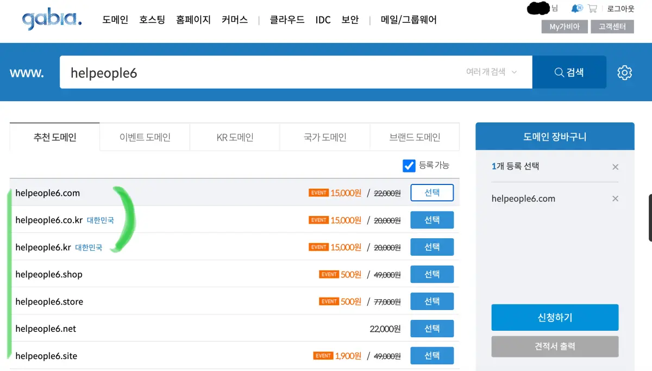Click the helpeople6.net result text
Viewport: 652px width, 371px height.
coord(46,329)
